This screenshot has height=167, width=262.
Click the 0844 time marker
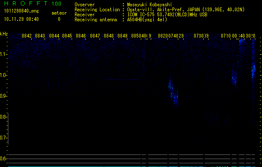[54, 36]
